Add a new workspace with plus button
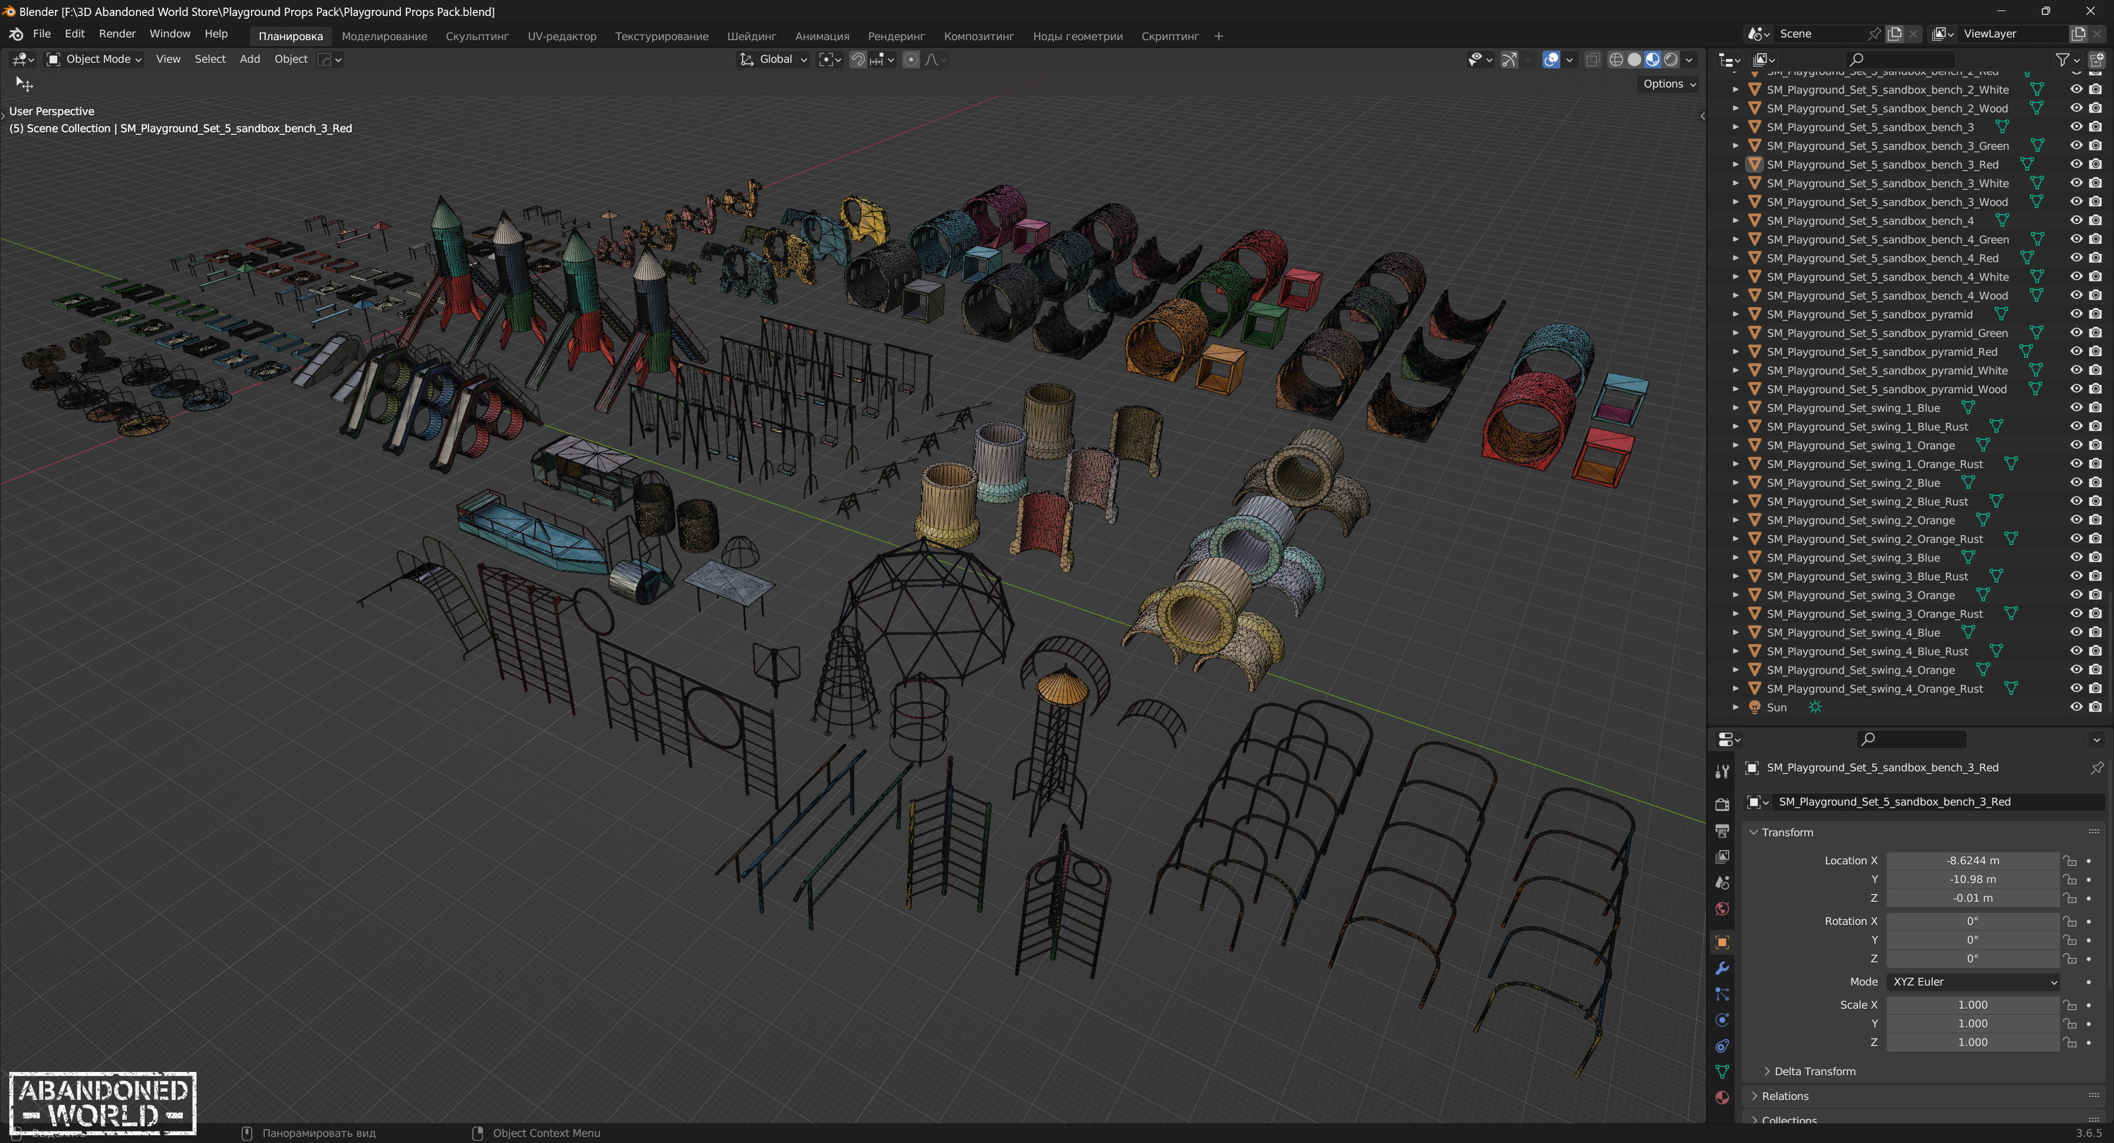Viewport: 2114px width, 1143px height. coord(1218,36)
